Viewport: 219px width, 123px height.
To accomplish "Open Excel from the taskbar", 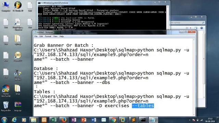I will point(54,120).
